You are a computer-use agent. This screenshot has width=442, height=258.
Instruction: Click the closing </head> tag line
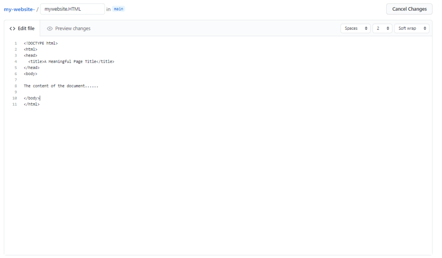[32, 68]
